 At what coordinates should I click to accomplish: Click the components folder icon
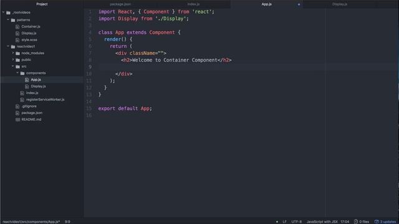[x=22, y=73]
